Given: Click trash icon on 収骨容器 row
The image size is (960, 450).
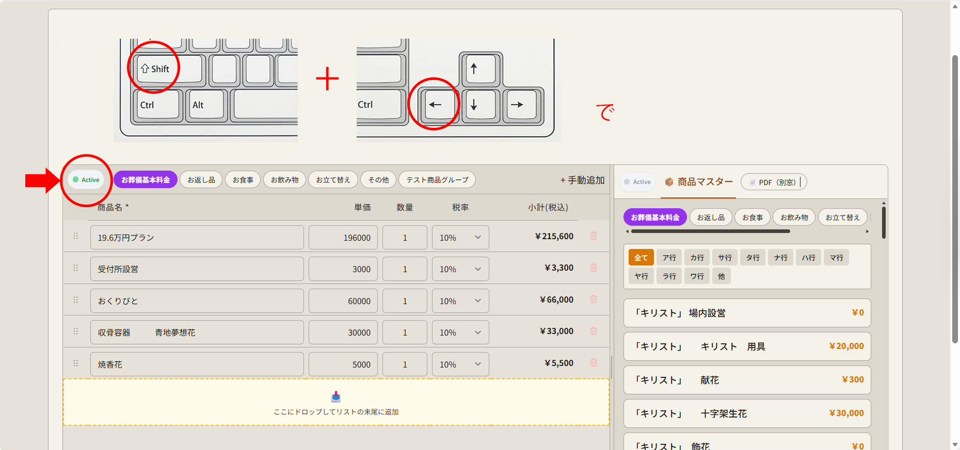Looking at the screenshot, I should click(594, 331).
